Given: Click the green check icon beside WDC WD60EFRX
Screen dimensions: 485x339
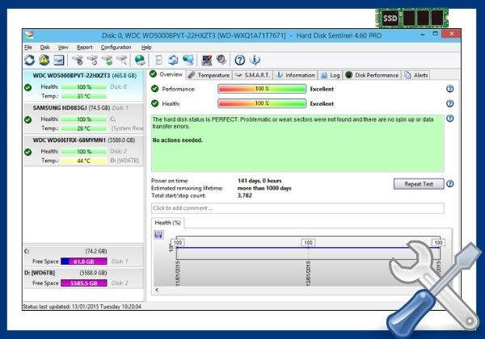Looking at the screenshot, I should point(27,152).
